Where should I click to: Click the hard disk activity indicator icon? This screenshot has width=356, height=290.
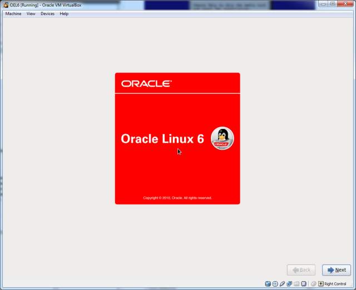(x=268, y=284)
